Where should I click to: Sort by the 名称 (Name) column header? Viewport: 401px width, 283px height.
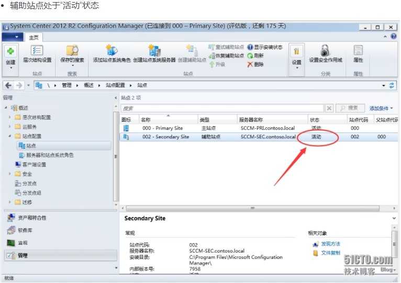click(x=168, y=119)
